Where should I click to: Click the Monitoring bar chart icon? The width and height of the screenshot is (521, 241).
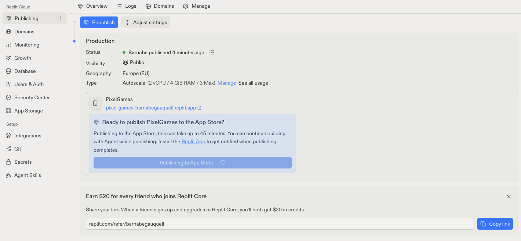tap(8, 45)
